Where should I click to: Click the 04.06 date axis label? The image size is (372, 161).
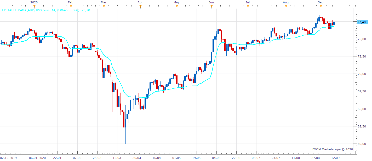pyautogui.click(x=216, y=158)
